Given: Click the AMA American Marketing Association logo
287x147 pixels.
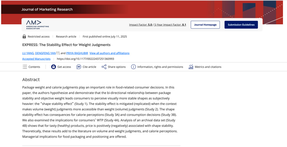Looking at the screenshot, I should coord(38,25).
